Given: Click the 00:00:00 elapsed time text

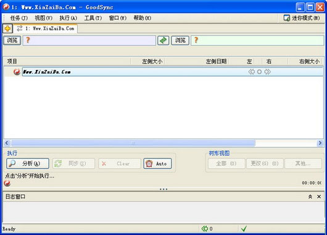Looking at the screenshot, I should click(x=312, y=183).
